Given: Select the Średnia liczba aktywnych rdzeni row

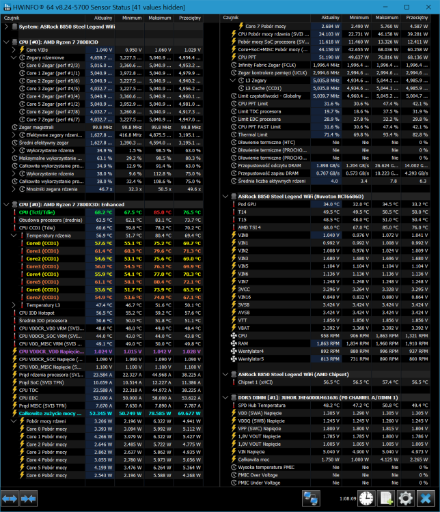Looking at the screenshot, I should coord(326,181).
